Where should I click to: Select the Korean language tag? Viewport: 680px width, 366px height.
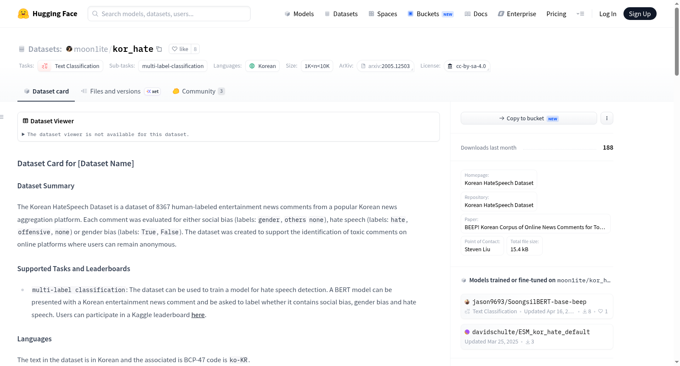click(x=262, y=66)
